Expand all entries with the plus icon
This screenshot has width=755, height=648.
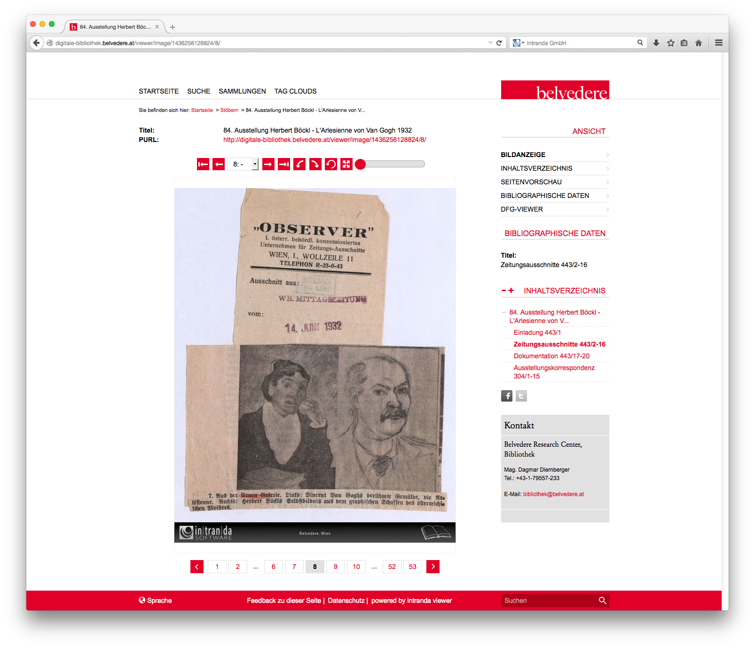tap(511, 291)
